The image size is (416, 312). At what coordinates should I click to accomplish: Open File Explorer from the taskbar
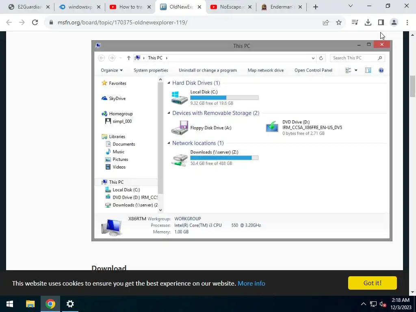coord(30,304)
